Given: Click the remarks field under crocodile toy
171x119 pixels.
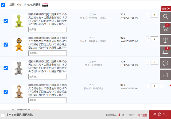Looking at the screenshot, I should (x=48, y=29).
